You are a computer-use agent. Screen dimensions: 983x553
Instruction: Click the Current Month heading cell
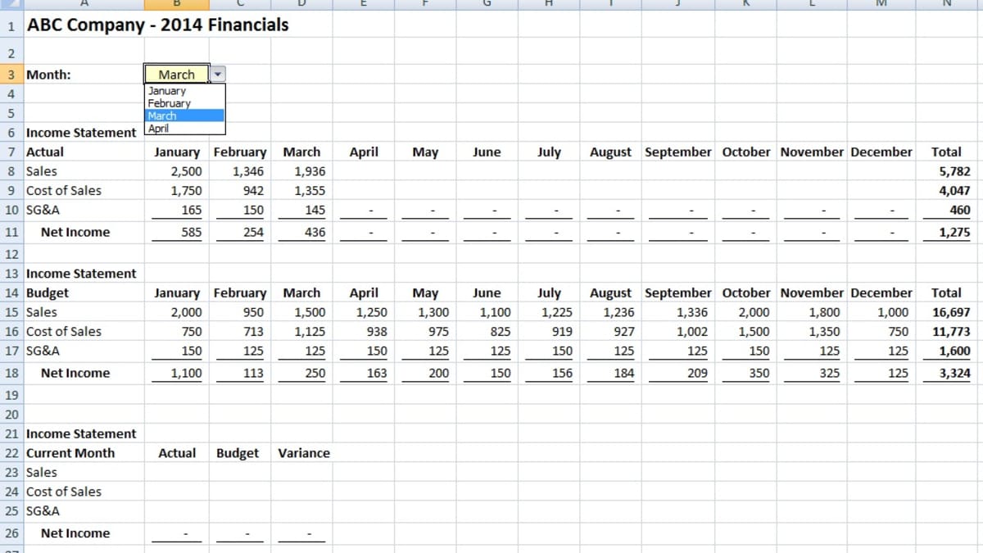pos(70,453)
